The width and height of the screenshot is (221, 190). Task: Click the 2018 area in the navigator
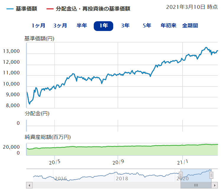pyautogui.click(x=121, y=178)
